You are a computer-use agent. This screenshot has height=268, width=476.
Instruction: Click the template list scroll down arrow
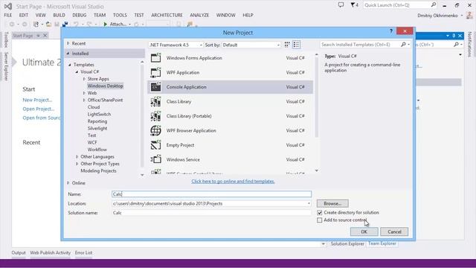coord(317,171)
